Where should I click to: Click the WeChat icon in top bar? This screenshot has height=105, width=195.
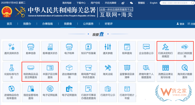pos(131,3)
